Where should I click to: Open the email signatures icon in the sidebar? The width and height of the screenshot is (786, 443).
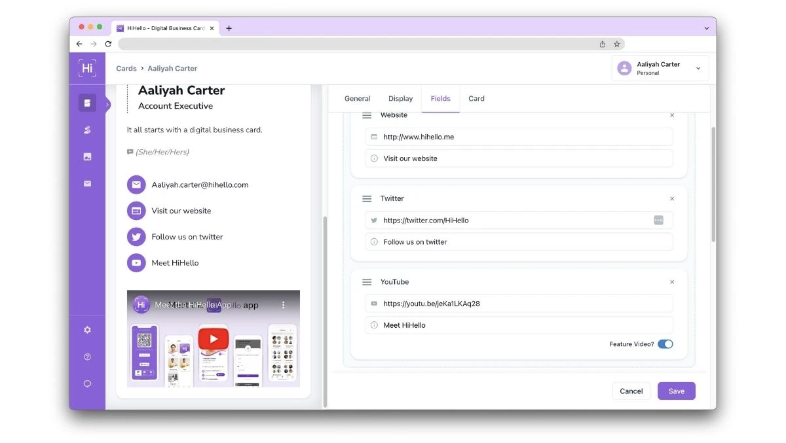click(87, 184)
